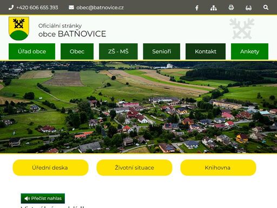Click the phone handset icon
Image resolution: width=277 pixels, height=208 pixels.
11,8
